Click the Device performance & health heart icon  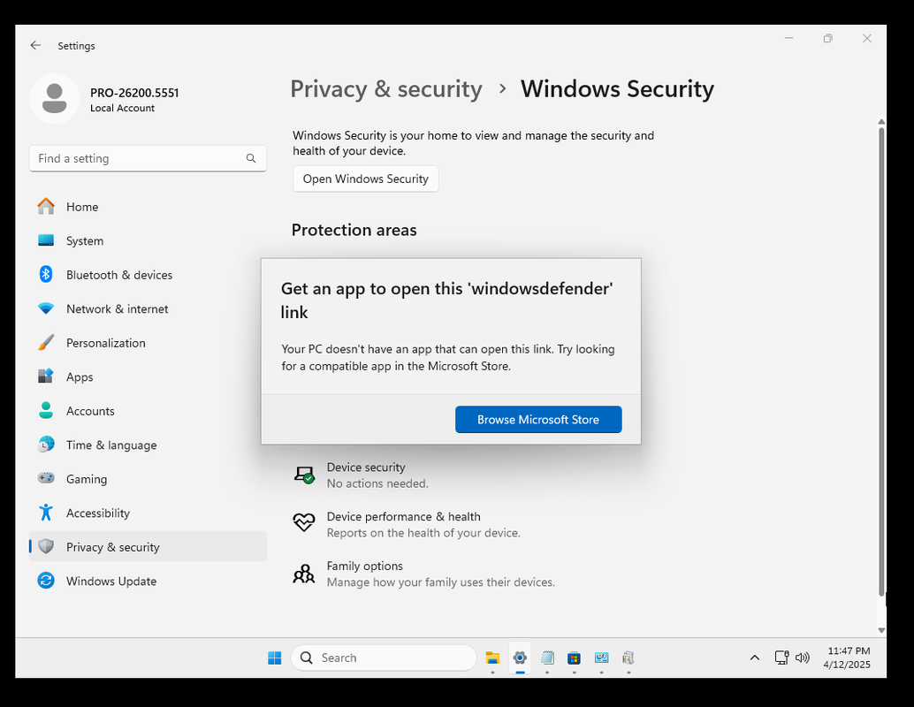(304, 522)
